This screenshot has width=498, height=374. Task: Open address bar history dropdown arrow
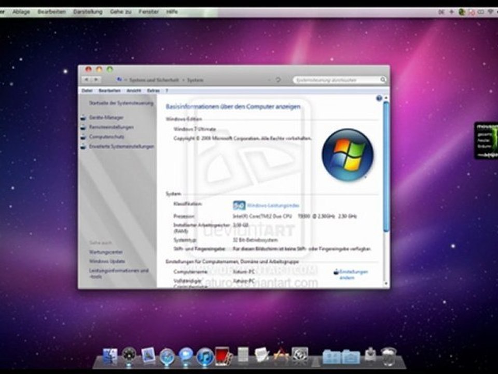tap(269, 80)
